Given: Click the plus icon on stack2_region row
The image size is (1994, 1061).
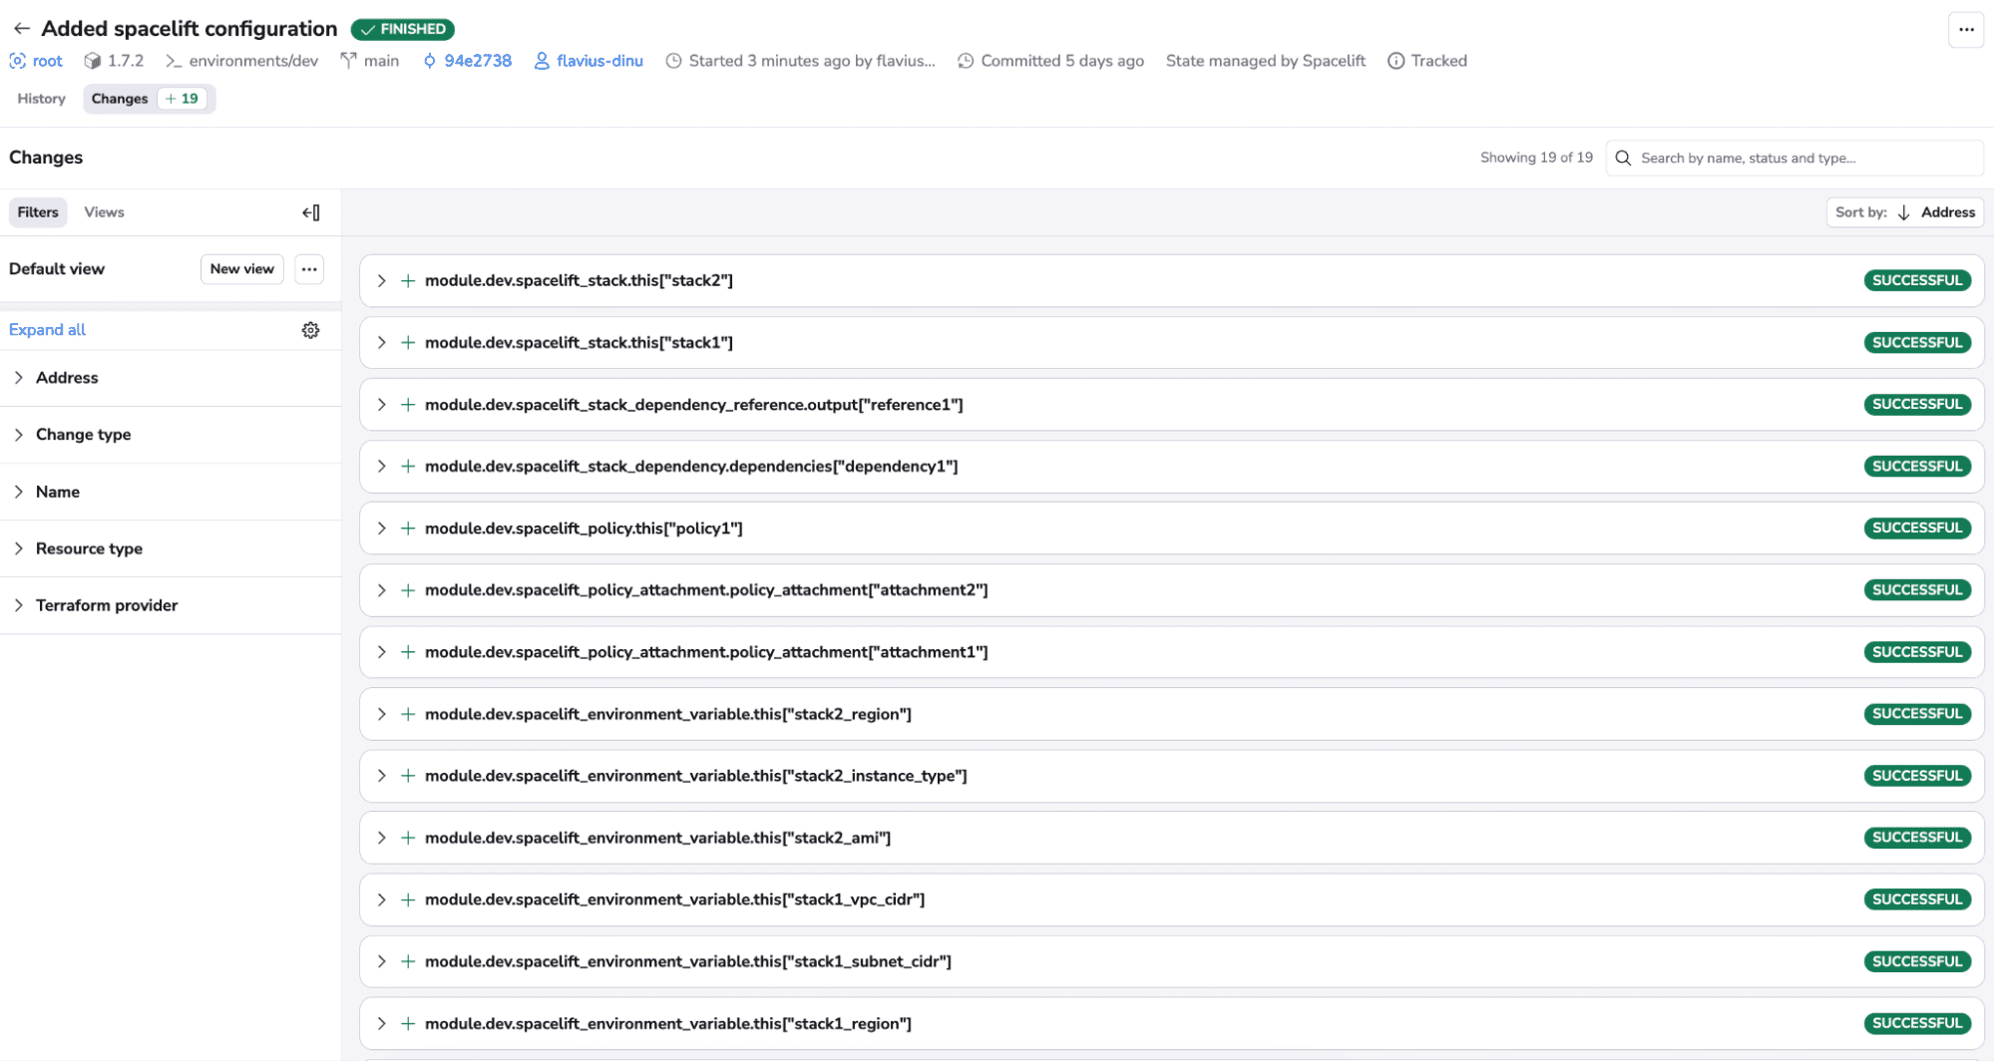Looking at the screenshot, I should pos(408,714).
